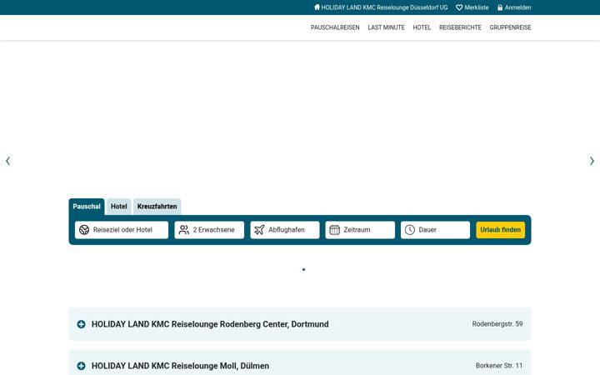The width and height of the screenshot is (600, 375).
Task: Click HOLIDAY LAND KMC Reiselounge Rodenberg Center title
Action: (x=210, y=324)
